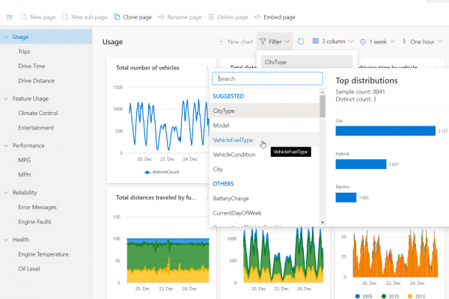The width and height of the screenshot is (449, 299).
Task: Click the Delete page trash icon
Action: pyautogui.click(x=211, y=17)
